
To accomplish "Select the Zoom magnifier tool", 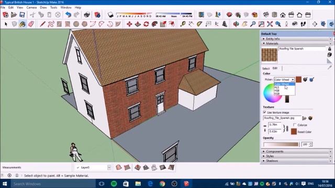I will point(253,24).
